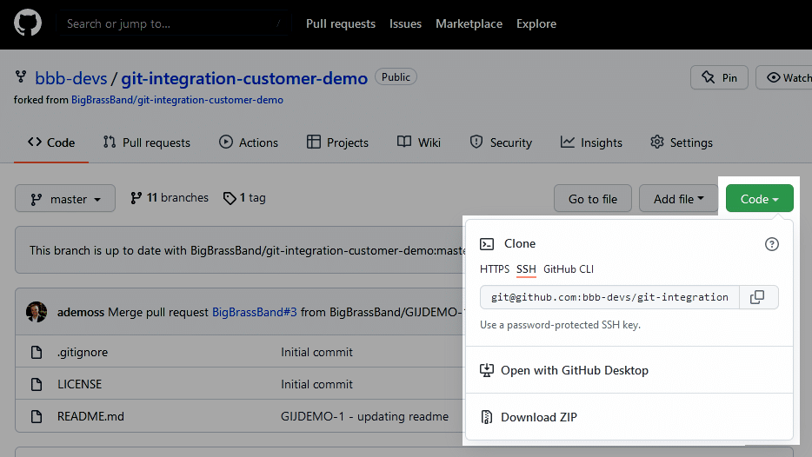Image resolution: width=812 pixels, height=457 pixels.
Task: Select the GitHub CLI clone option
Action: coord(569,269)
